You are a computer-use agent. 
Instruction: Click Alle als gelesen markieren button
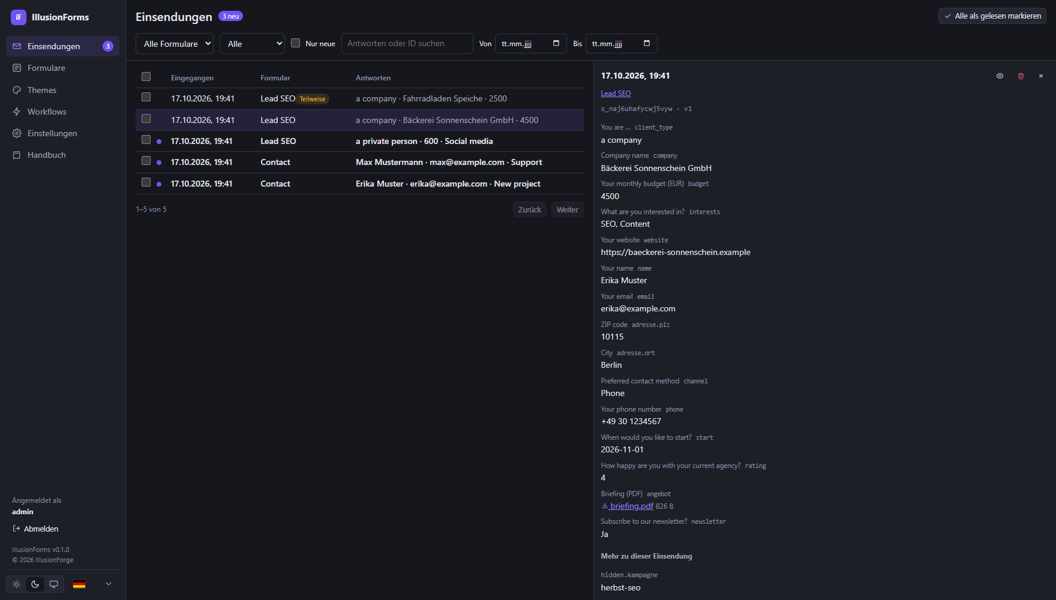[x=992, y=16]
